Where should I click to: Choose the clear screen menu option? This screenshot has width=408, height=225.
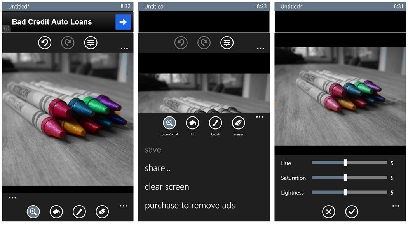(167, 186)
